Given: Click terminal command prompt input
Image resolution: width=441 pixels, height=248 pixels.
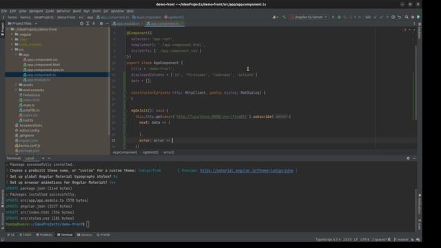Looking at the screenshot, I should (88, 225).
